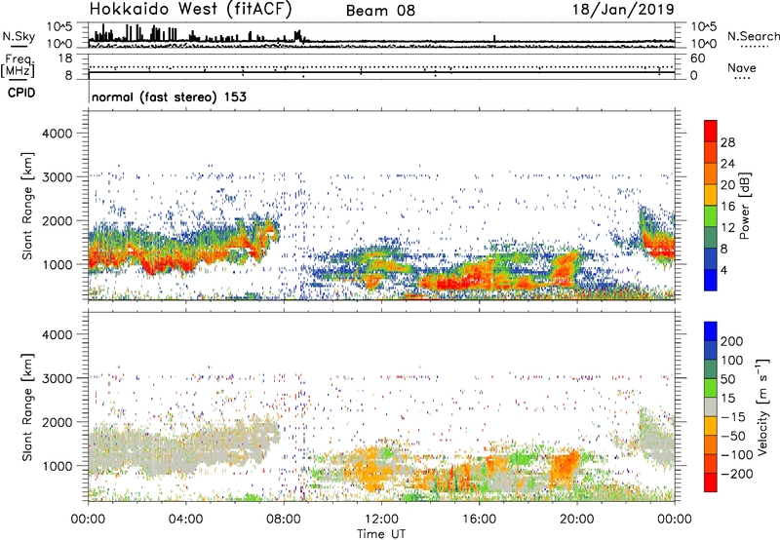This screenshot has height=540, width=780.
Task: Click the 'CPID' label
Action: (x=21, y=93)
